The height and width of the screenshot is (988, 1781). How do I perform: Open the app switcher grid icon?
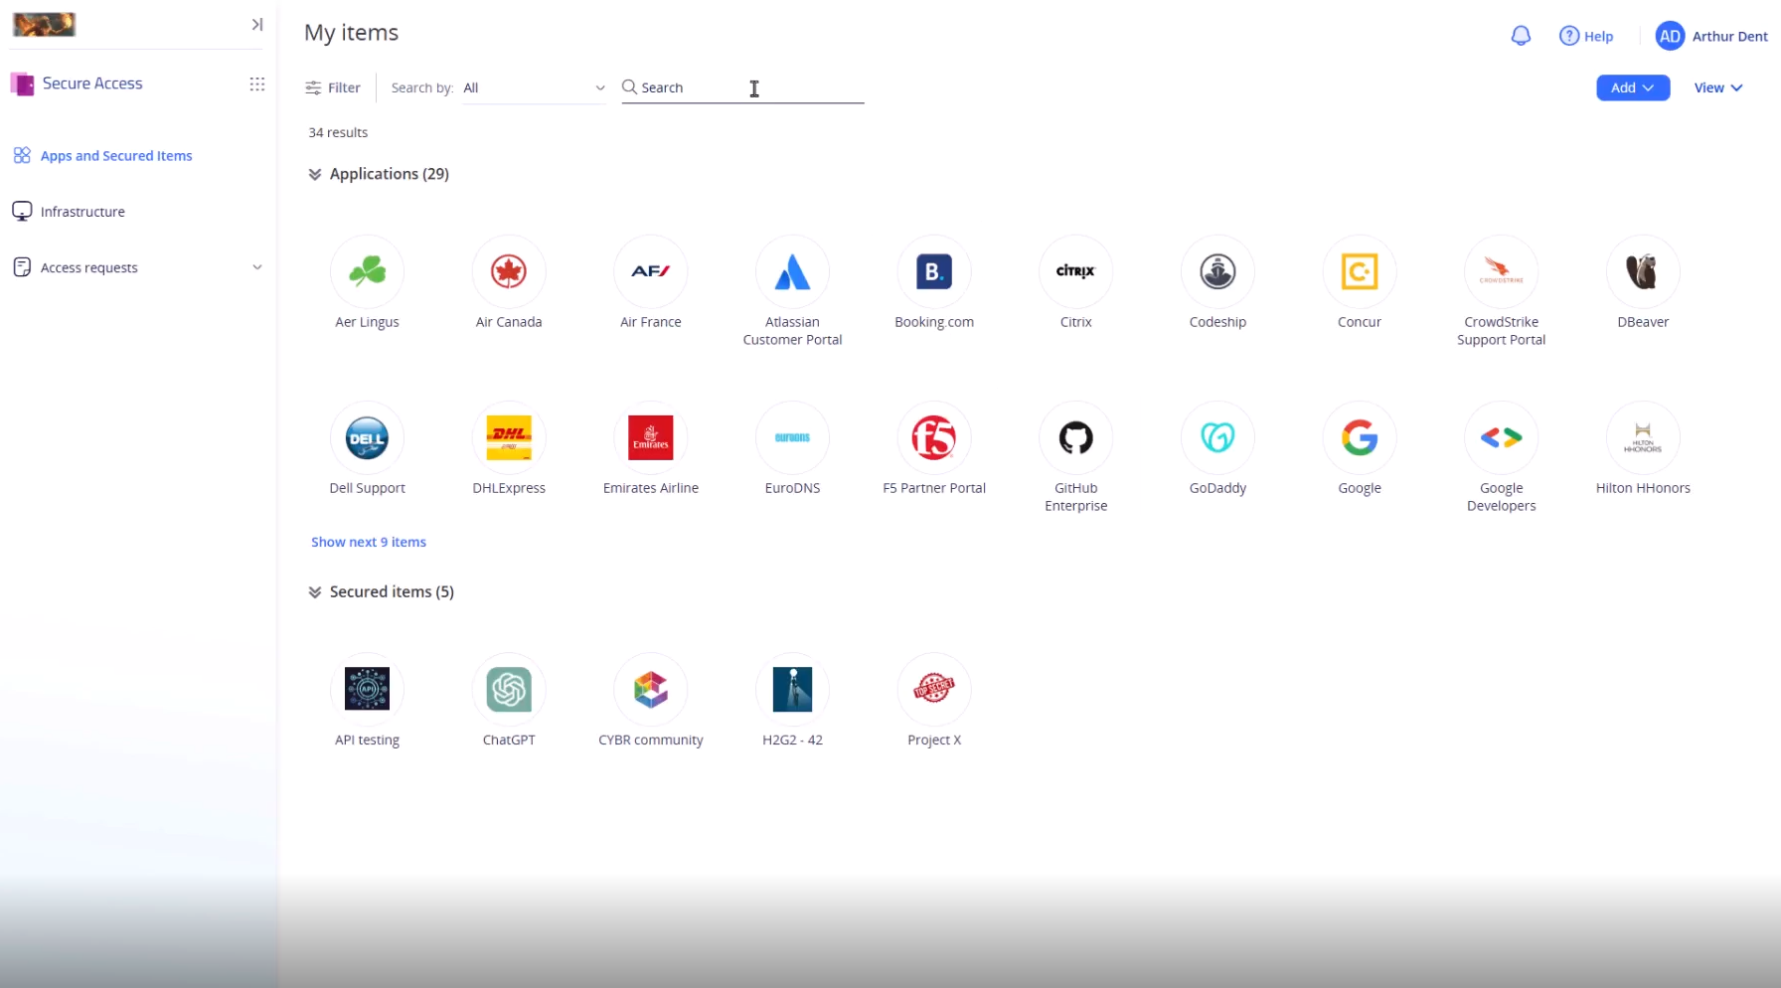click(x=256, y=84)
